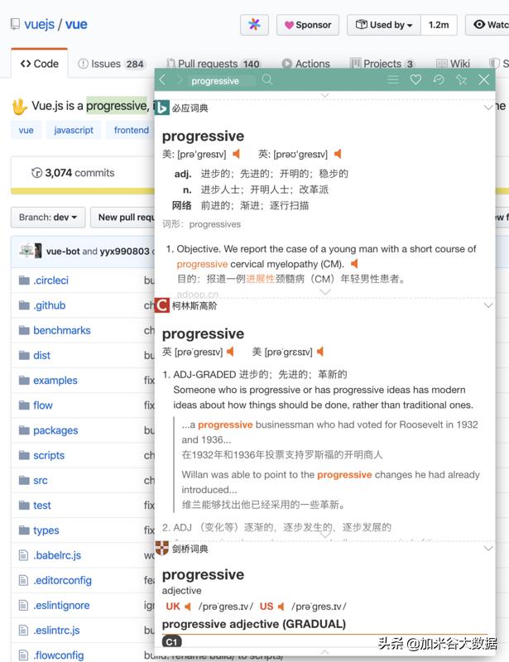Open the scripts folder
This screenshot has width=509, height=662.
(49, 455)
